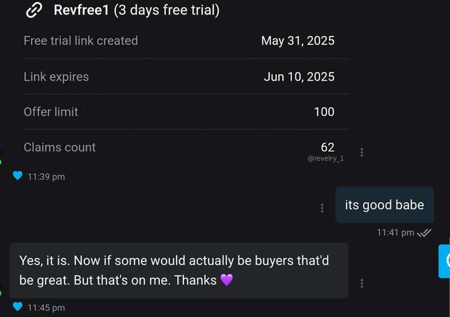Toggle the blue heart like at 11:39 pm
The height and width of the screenshot is (317, 450).
click(18, 175)
